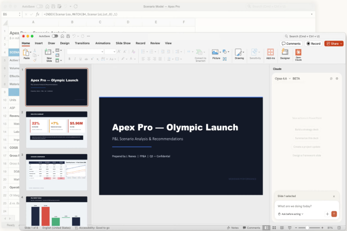Select the Executive Summary slide 2 thumbnail
The image size is (347, 231).
[57, 129]
